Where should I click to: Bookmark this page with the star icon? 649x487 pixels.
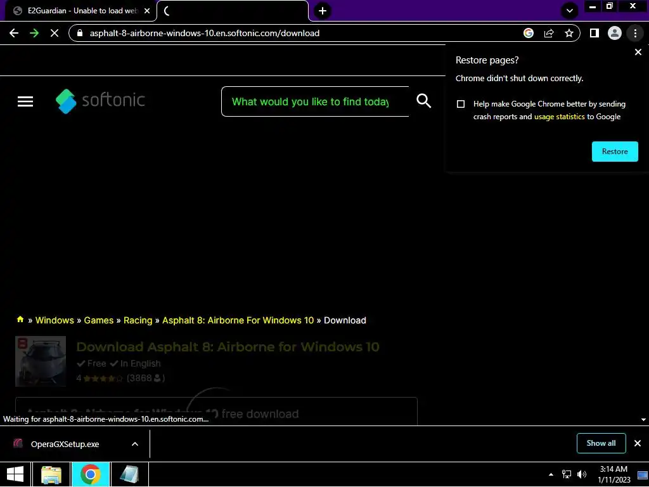click(569, 33)
